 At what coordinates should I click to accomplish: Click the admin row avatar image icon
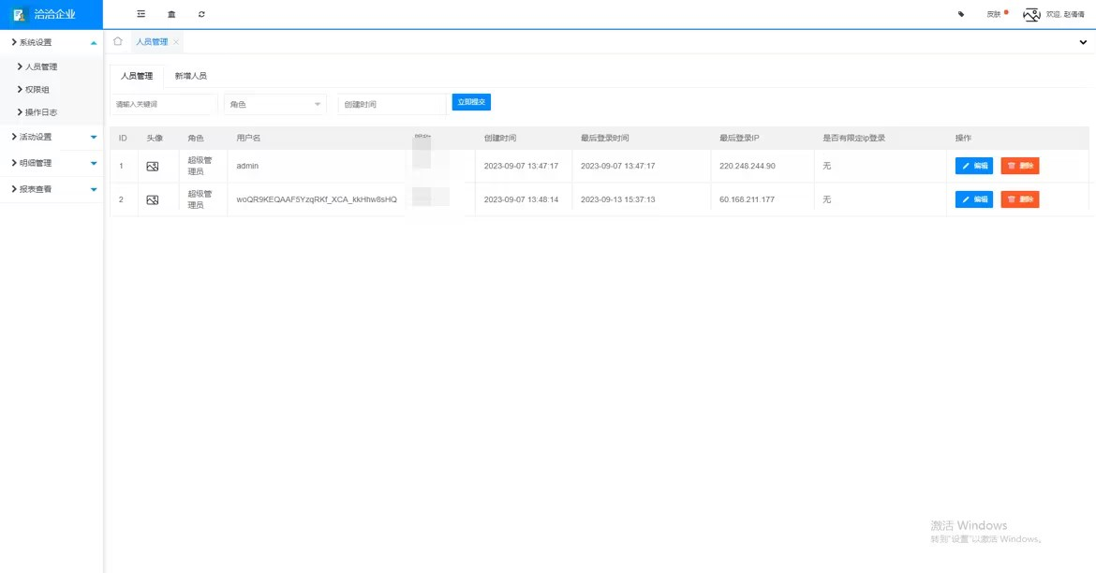(x=153, y=166)
